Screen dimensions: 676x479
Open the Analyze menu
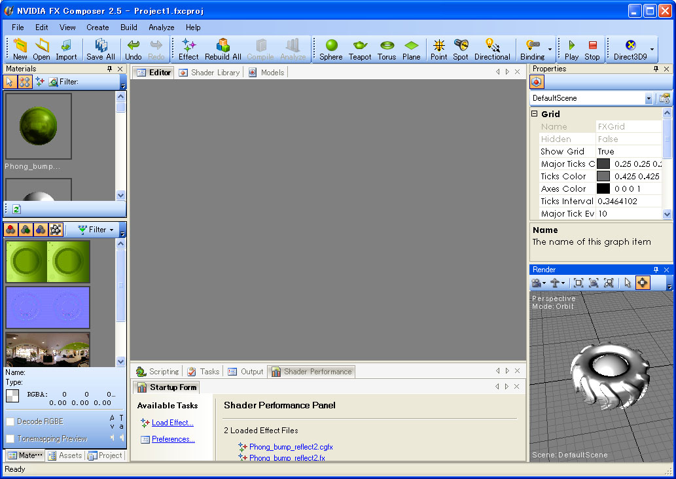coord(161,27)
